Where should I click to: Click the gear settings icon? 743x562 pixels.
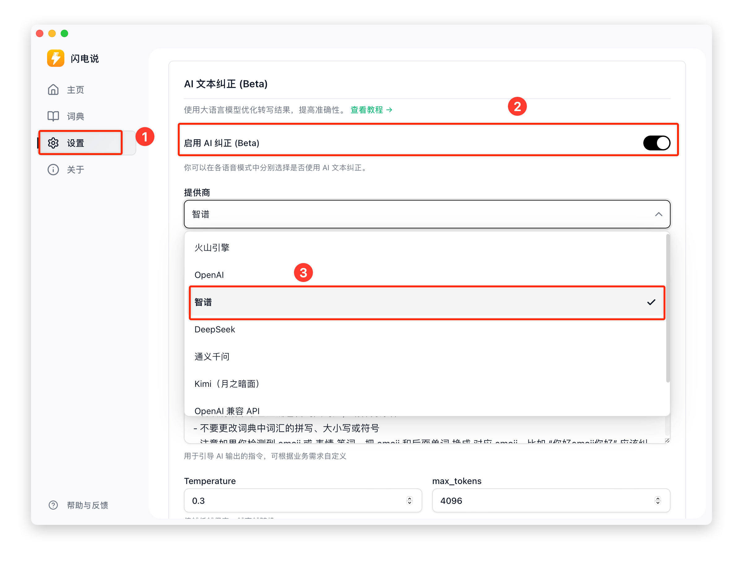click(x=53, y=143)
